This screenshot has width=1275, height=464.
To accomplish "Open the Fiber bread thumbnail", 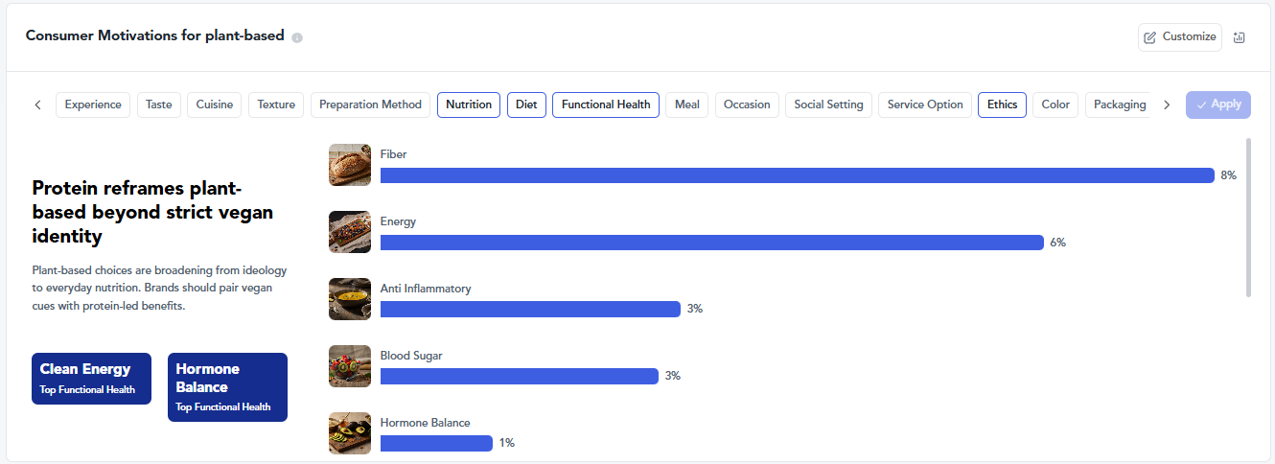I will 350,165.
